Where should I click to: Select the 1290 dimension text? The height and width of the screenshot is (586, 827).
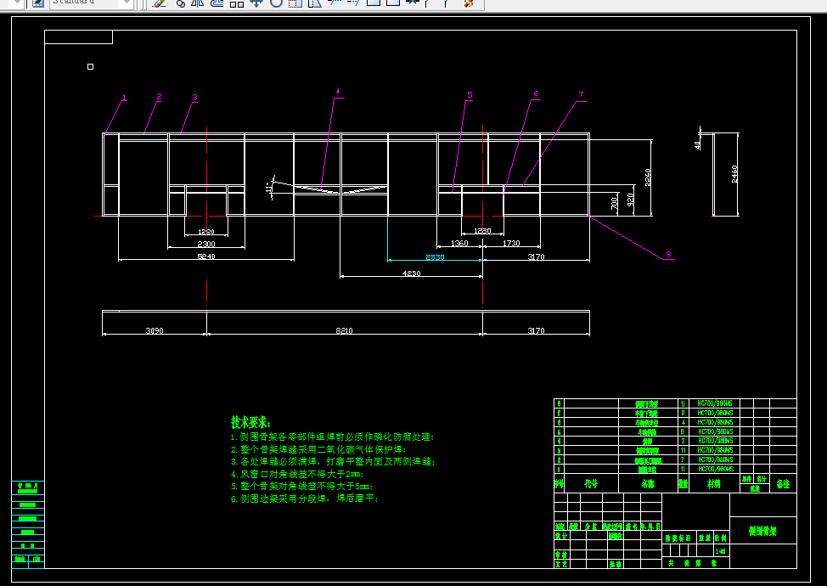[x=206, y=232]
